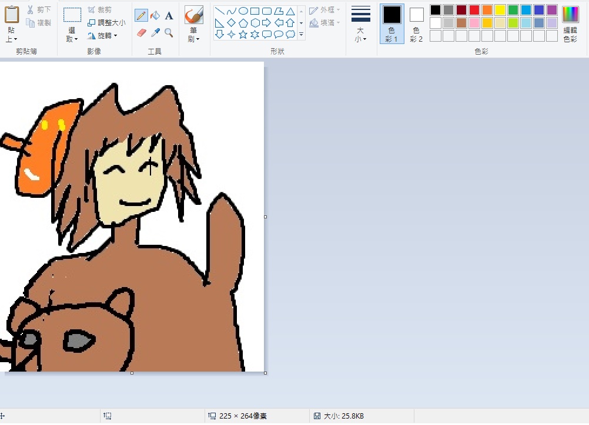Choose the Pentagon shape
The width and height of the screenshot is (589, 425).
tap(243, 23)
